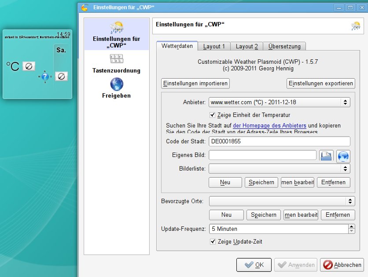Open the Tastenzuordnung keyboard page

116,64
